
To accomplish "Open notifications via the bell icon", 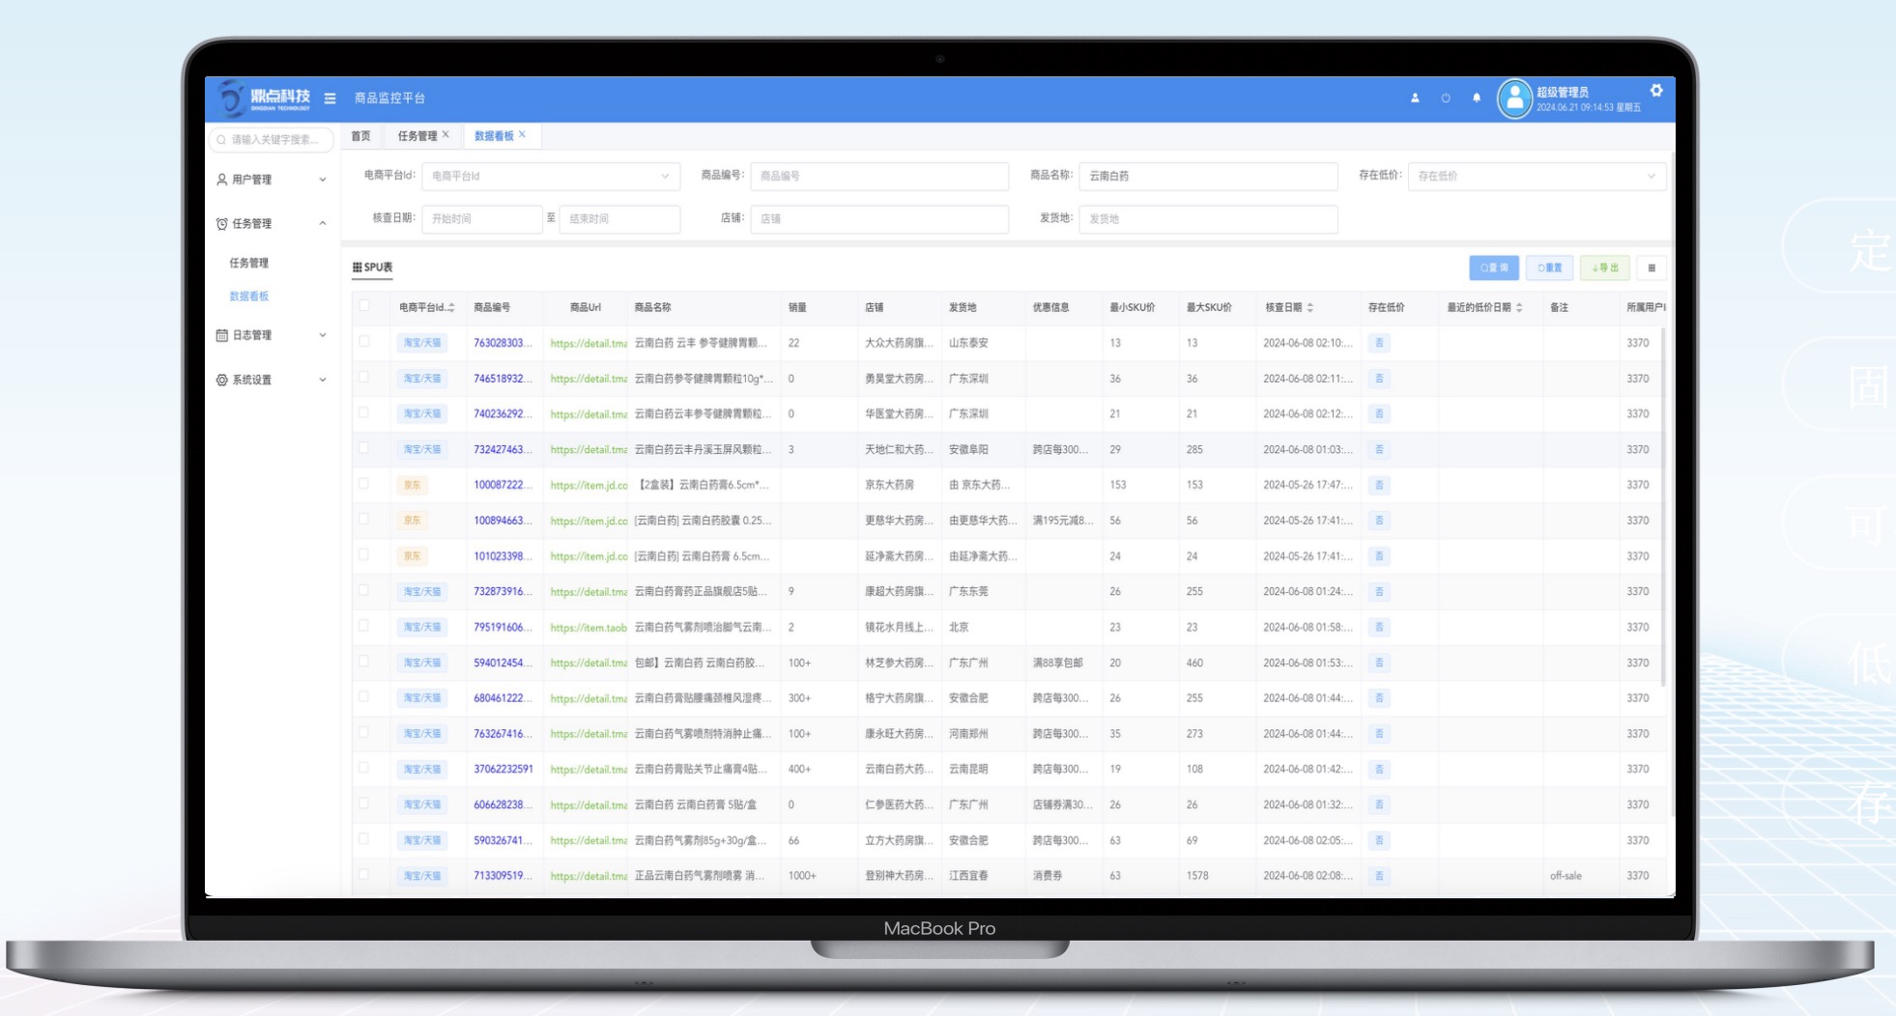I will click(x=1476, y=98).
